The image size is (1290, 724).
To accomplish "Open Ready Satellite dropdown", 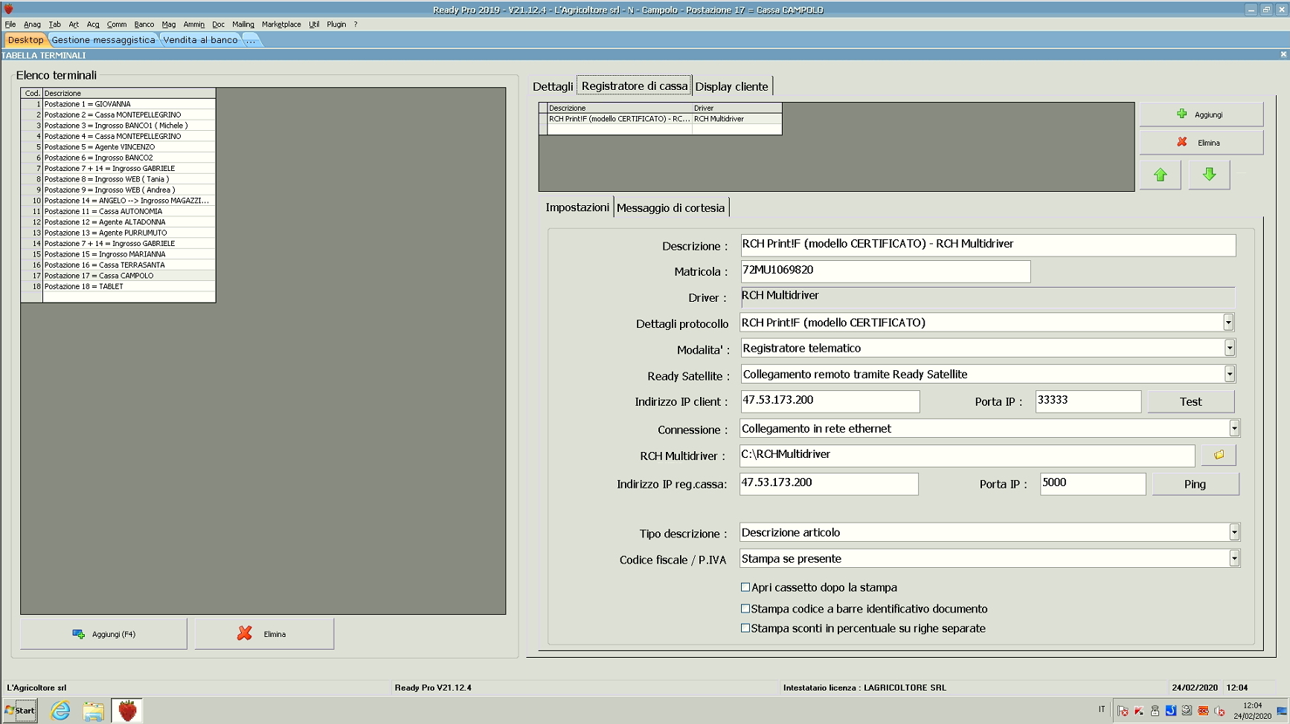I will point(1229,373).
